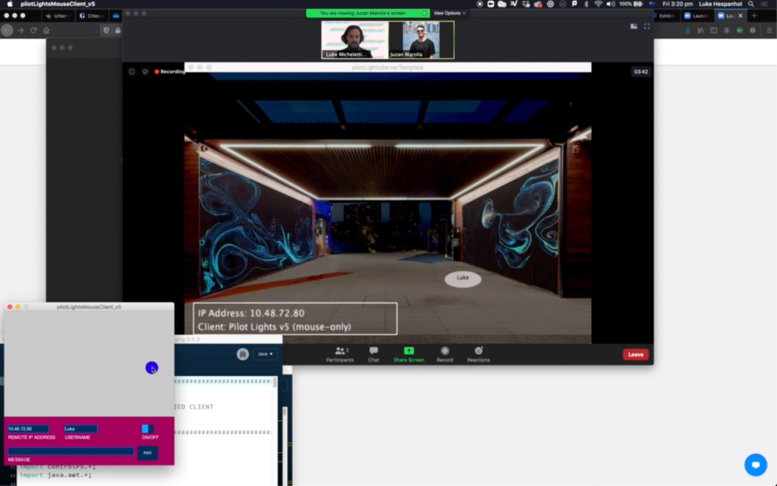The height and width of the screenshot is (486, 777).
Task: Click the green Share Screen button
Action: (409, 355)
